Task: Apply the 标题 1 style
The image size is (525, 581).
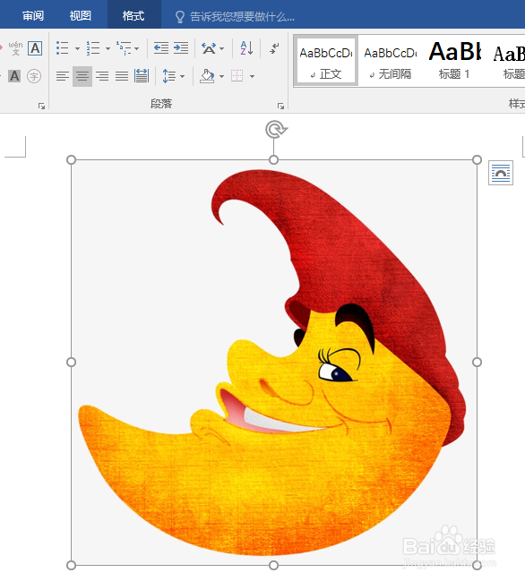Action: tap(454, 62)
